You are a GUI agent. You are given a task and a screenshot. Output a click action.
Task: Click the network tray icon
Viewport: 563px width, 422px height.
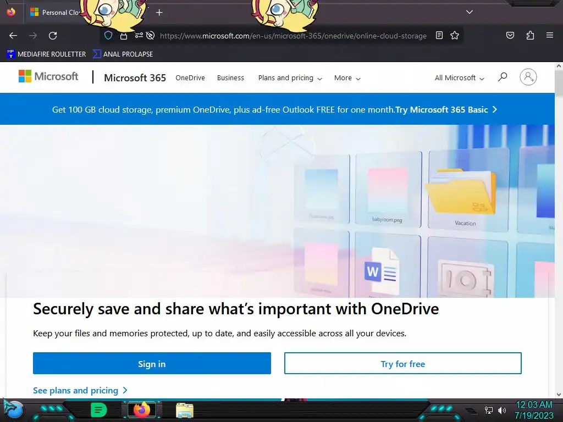[488, 410]
